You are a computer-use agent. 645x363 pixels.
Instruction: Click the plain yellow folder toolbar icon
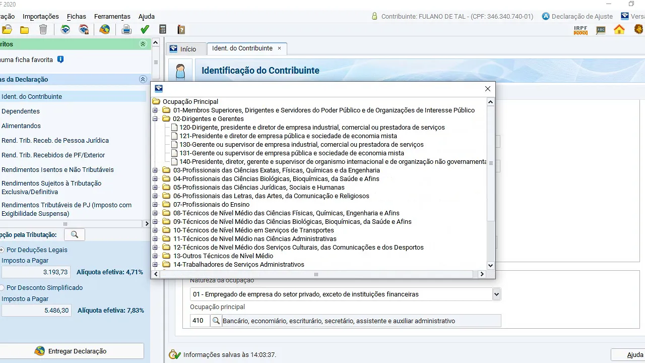pyautogui.click(x=24, y=30)
